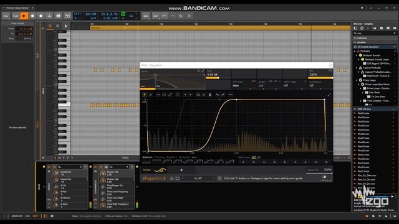399x224 pixels.
Task: Click the Redo arrow in top toolbar
Action: 173,16
